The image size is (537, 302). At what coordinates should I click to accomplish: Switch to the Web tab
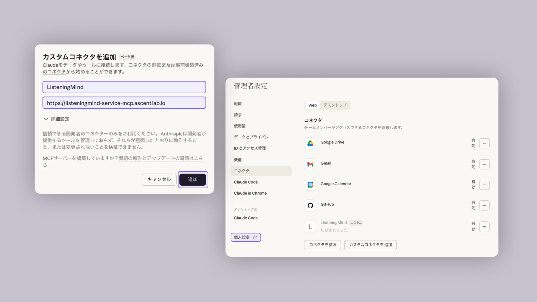point(313,105)
